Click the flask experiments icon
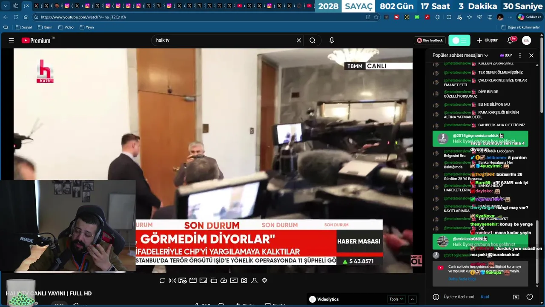This screenshot has height=307, width=545. [x=254, y=281]
